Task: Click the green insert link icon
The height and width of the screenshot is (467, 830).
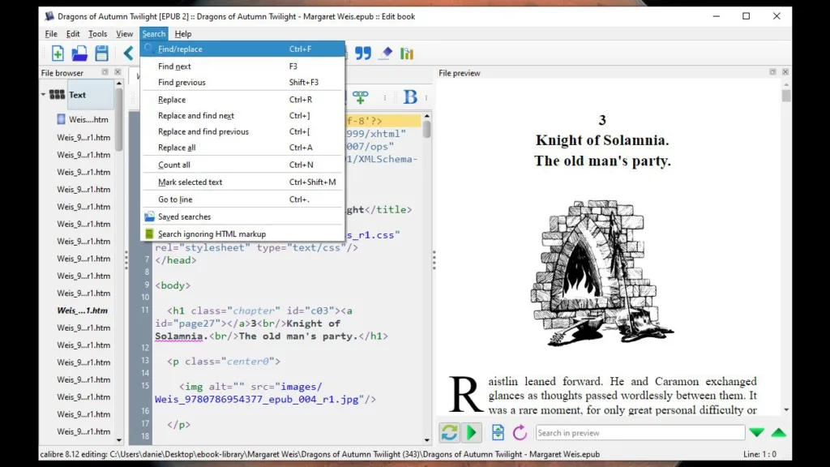Action: [x=362, y=96]
